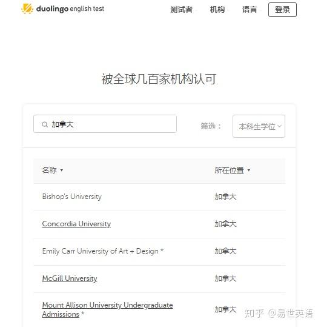321x327 pixels.
Task: Sort by 名称 column arrow
Action: pyautogui.click(x=62, y=170)
